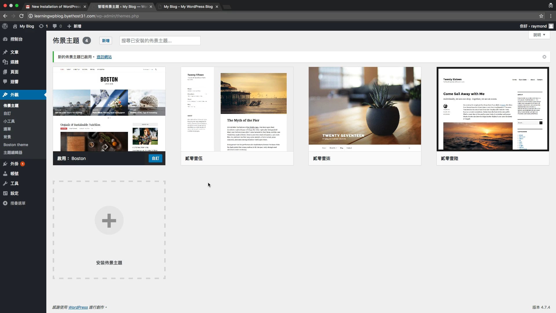The image size is (556, 313).
Task: Collapse sidebar with 摺疊選單
Action: click(x=17, y=203)
